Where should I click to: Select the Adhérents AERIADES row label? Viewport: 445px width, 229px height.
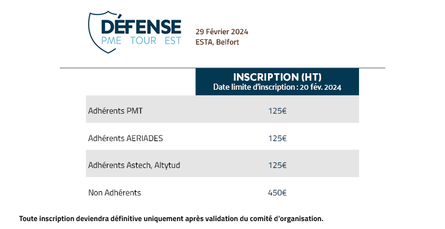click(x=125, y=138)
